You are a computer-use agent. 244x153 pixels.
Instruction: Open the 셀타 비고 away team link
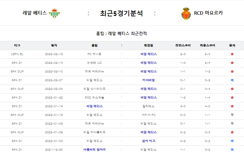(x=148, y=141)
